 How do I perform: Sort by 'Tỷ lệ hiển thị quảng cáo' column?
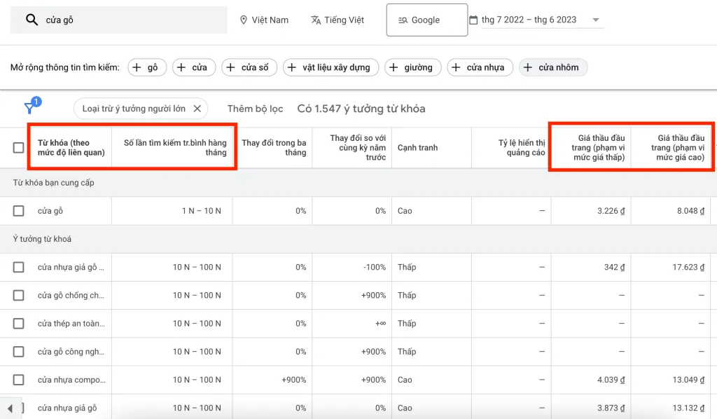pyautogui.click(x=522, y=148)
